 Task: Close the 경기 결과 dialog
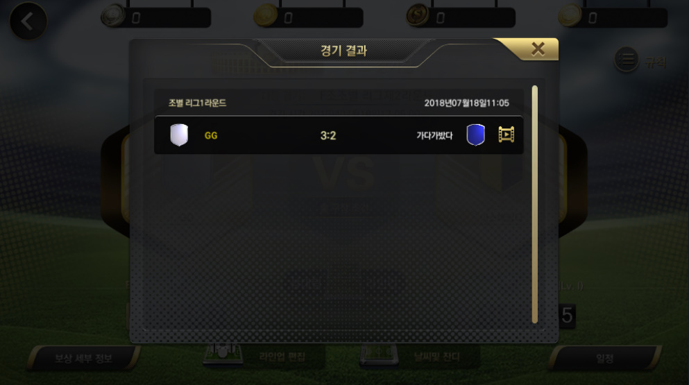click(538, 49)
